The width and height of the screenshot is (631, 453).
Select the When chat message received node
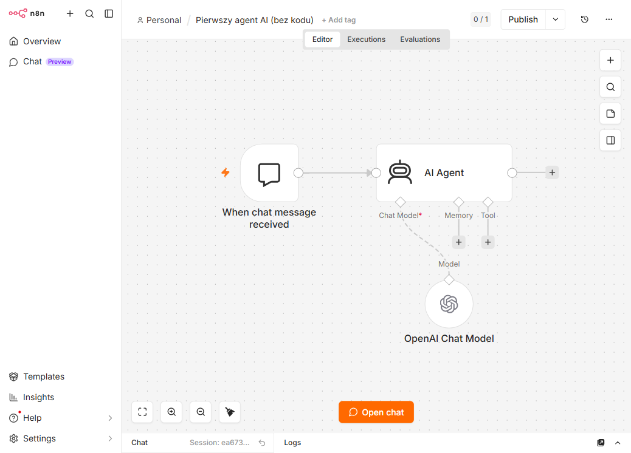pos(269,173)
